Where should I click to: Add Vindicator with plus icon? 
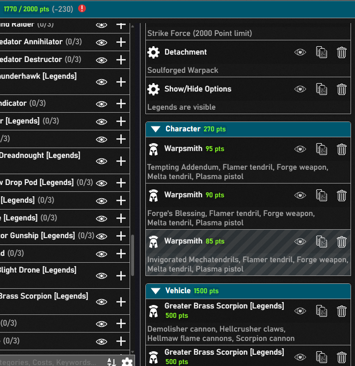tap(121, 104)
